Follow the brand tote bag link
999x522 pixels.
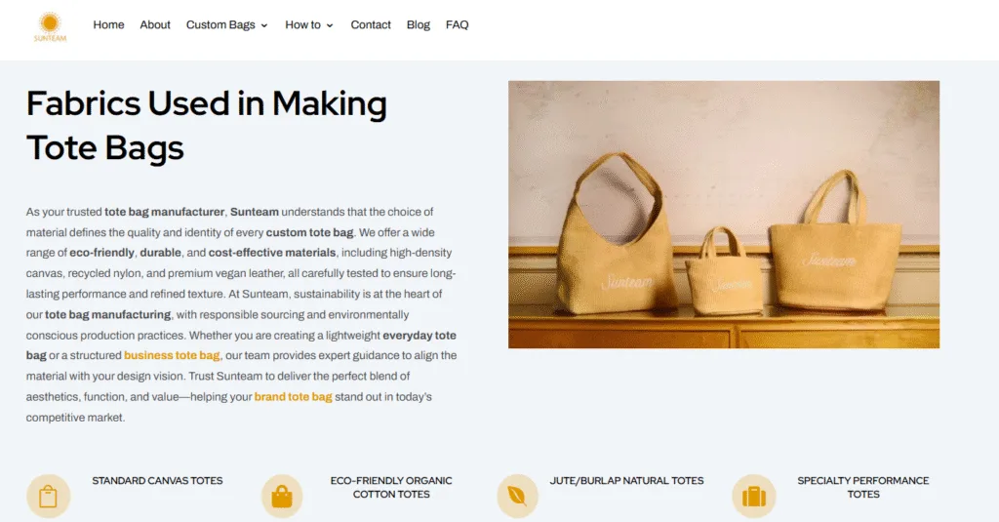293,397
